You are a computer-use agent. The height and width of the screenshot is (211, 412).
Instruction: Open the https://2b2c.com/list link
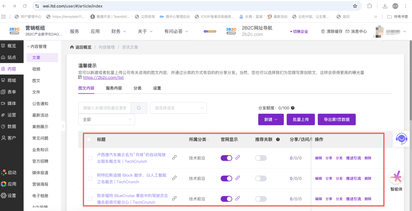103,77
